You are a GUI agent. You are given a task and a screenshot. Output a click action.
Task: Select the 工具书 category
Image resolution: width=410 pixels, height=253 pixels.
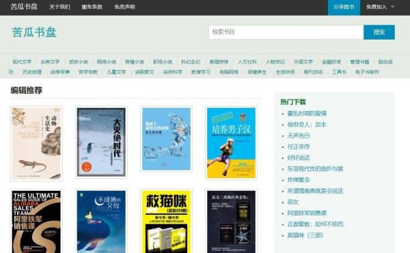click(339, 72)
